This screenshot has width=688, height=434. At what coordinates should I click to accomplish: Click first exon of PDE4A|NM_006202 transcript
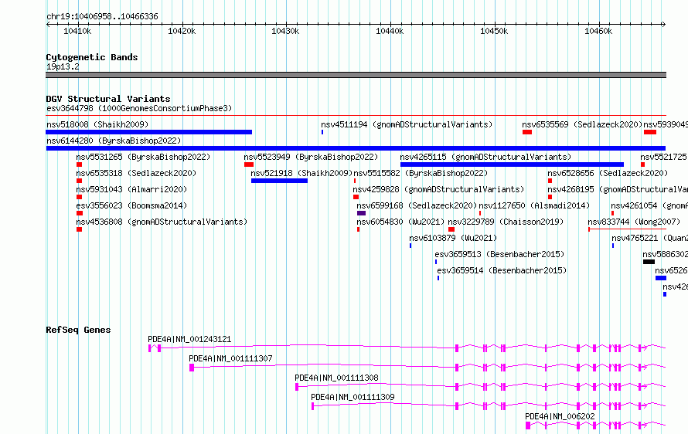pos(528,426)
